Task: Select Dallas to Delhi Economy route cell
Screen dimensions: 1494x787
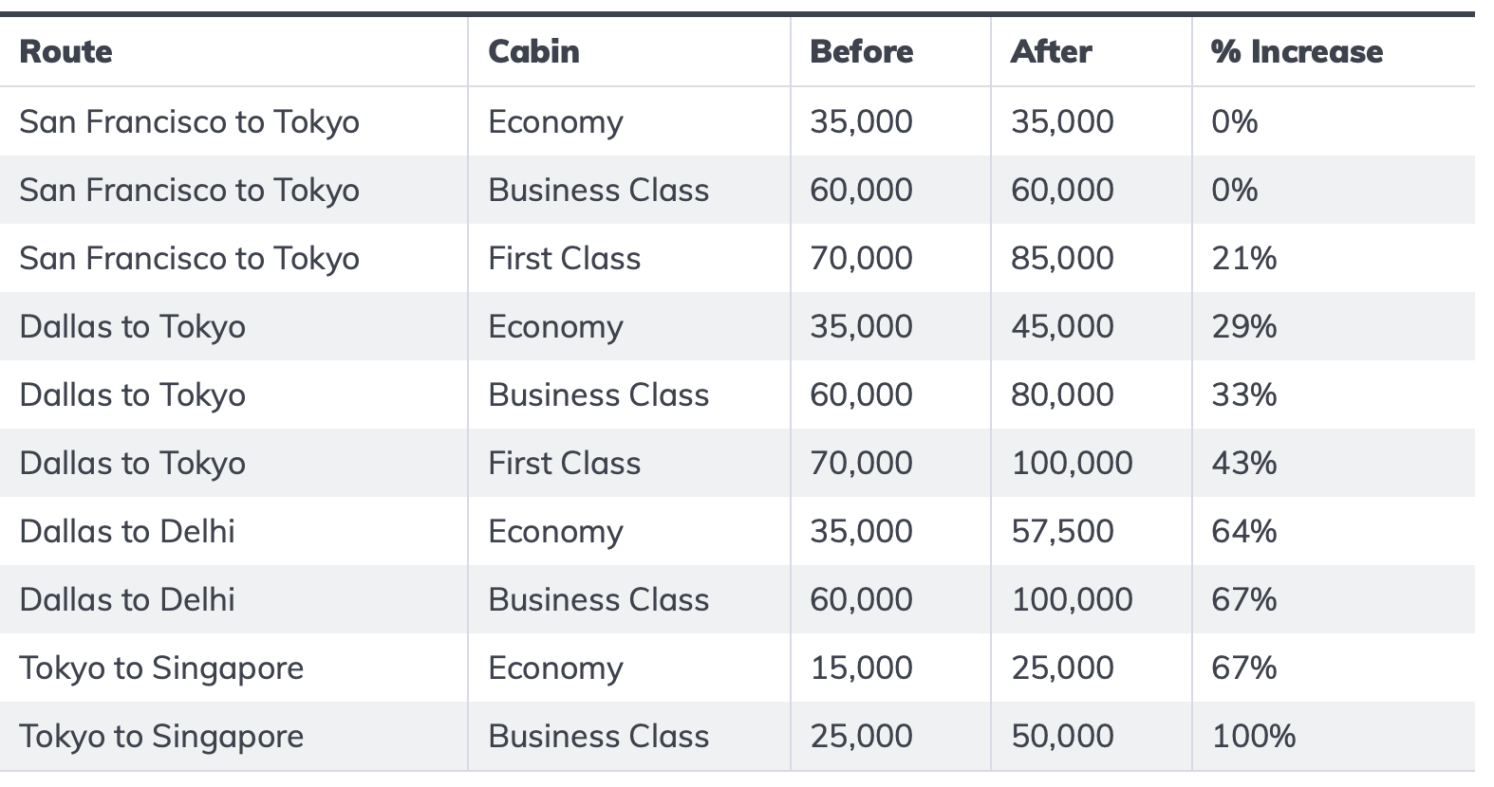Action: [127, 531]
